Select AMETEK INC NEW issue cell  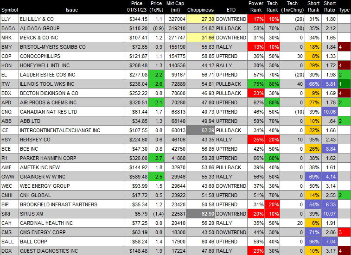tap(72, 167)
